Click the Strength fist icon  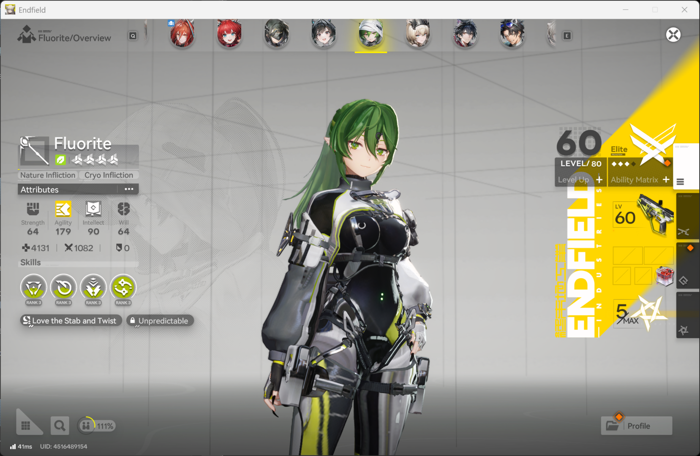tap(33, 209)
